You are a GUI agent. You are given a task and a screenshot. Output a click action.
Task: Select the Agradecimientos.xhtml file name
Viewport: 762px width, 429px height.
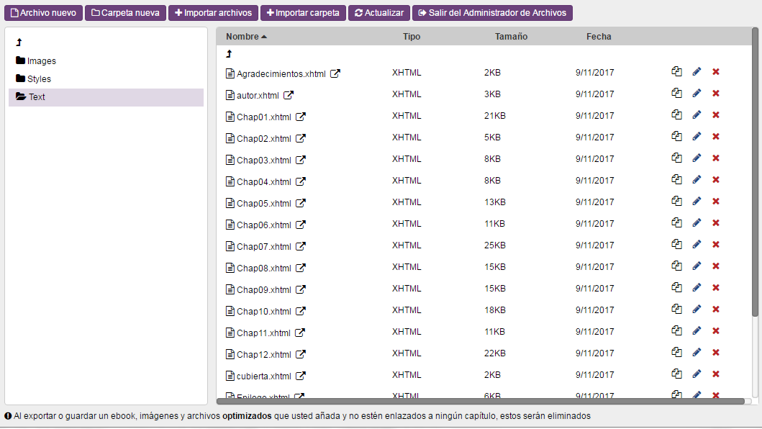[281, 74]
